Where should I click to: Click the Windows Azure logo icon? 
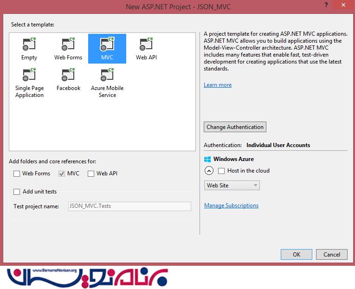coord(207,159)
